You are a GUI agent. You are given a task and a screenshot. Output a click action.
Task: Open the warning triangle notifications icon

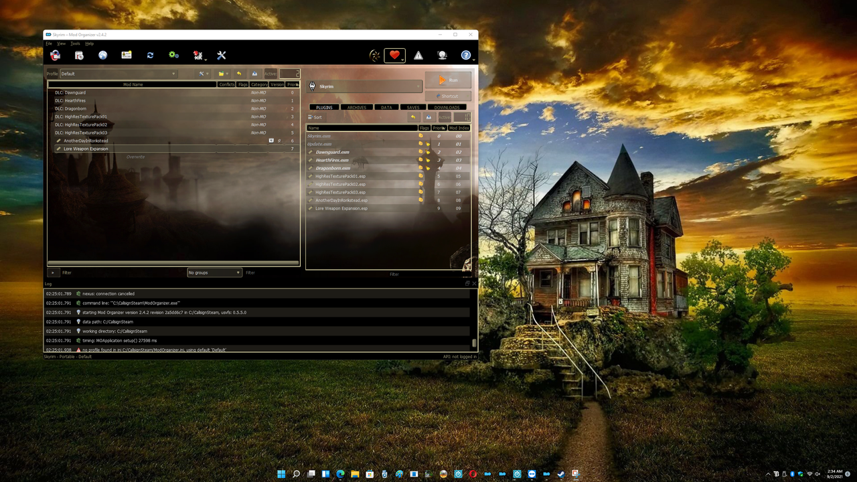pos(418,56)
